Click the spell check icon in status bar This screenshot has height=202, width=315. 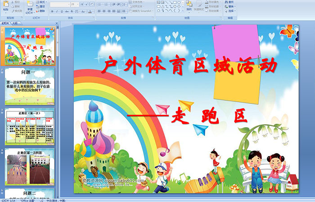click(41, 200)
